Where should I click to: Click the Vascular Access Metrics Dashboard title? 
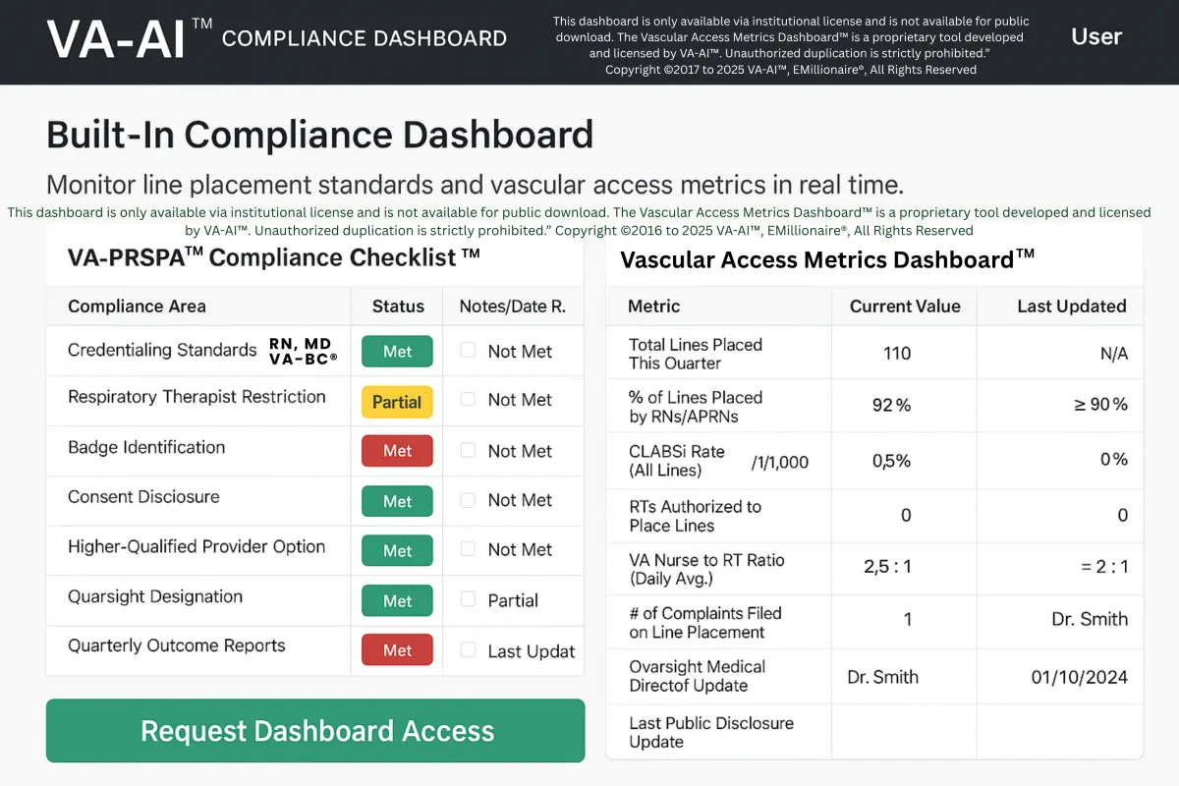827,260
